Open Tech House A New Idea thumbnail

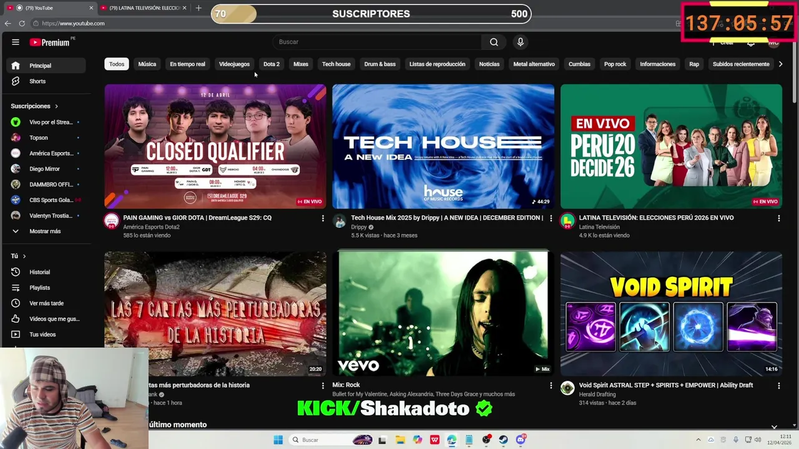click(443, 147)
